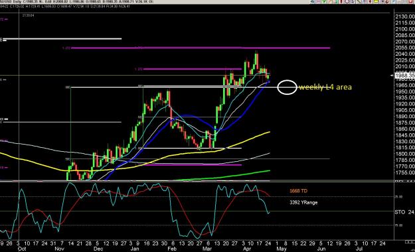Click the 'Nov' month label on time axis
The image size is (415, 252).
59,249
